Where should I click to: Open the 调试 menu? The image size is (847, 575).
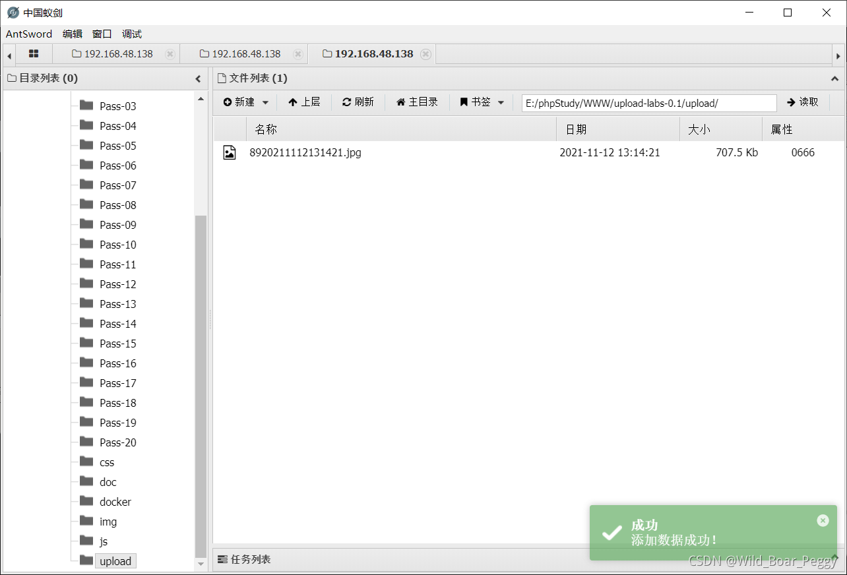[132, 34]
